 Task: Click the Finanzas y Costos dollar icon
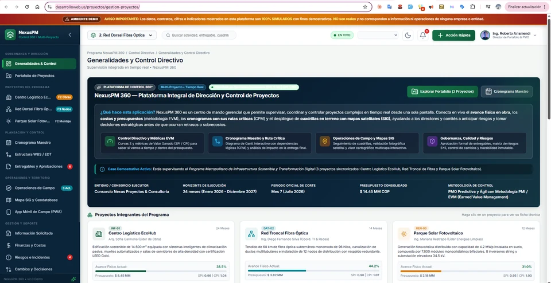pos(9,245)
